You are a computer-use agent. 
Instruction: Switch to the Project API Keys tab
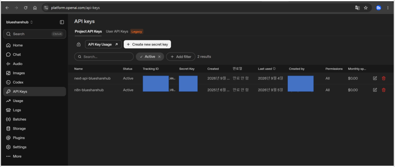click(88, 31)
